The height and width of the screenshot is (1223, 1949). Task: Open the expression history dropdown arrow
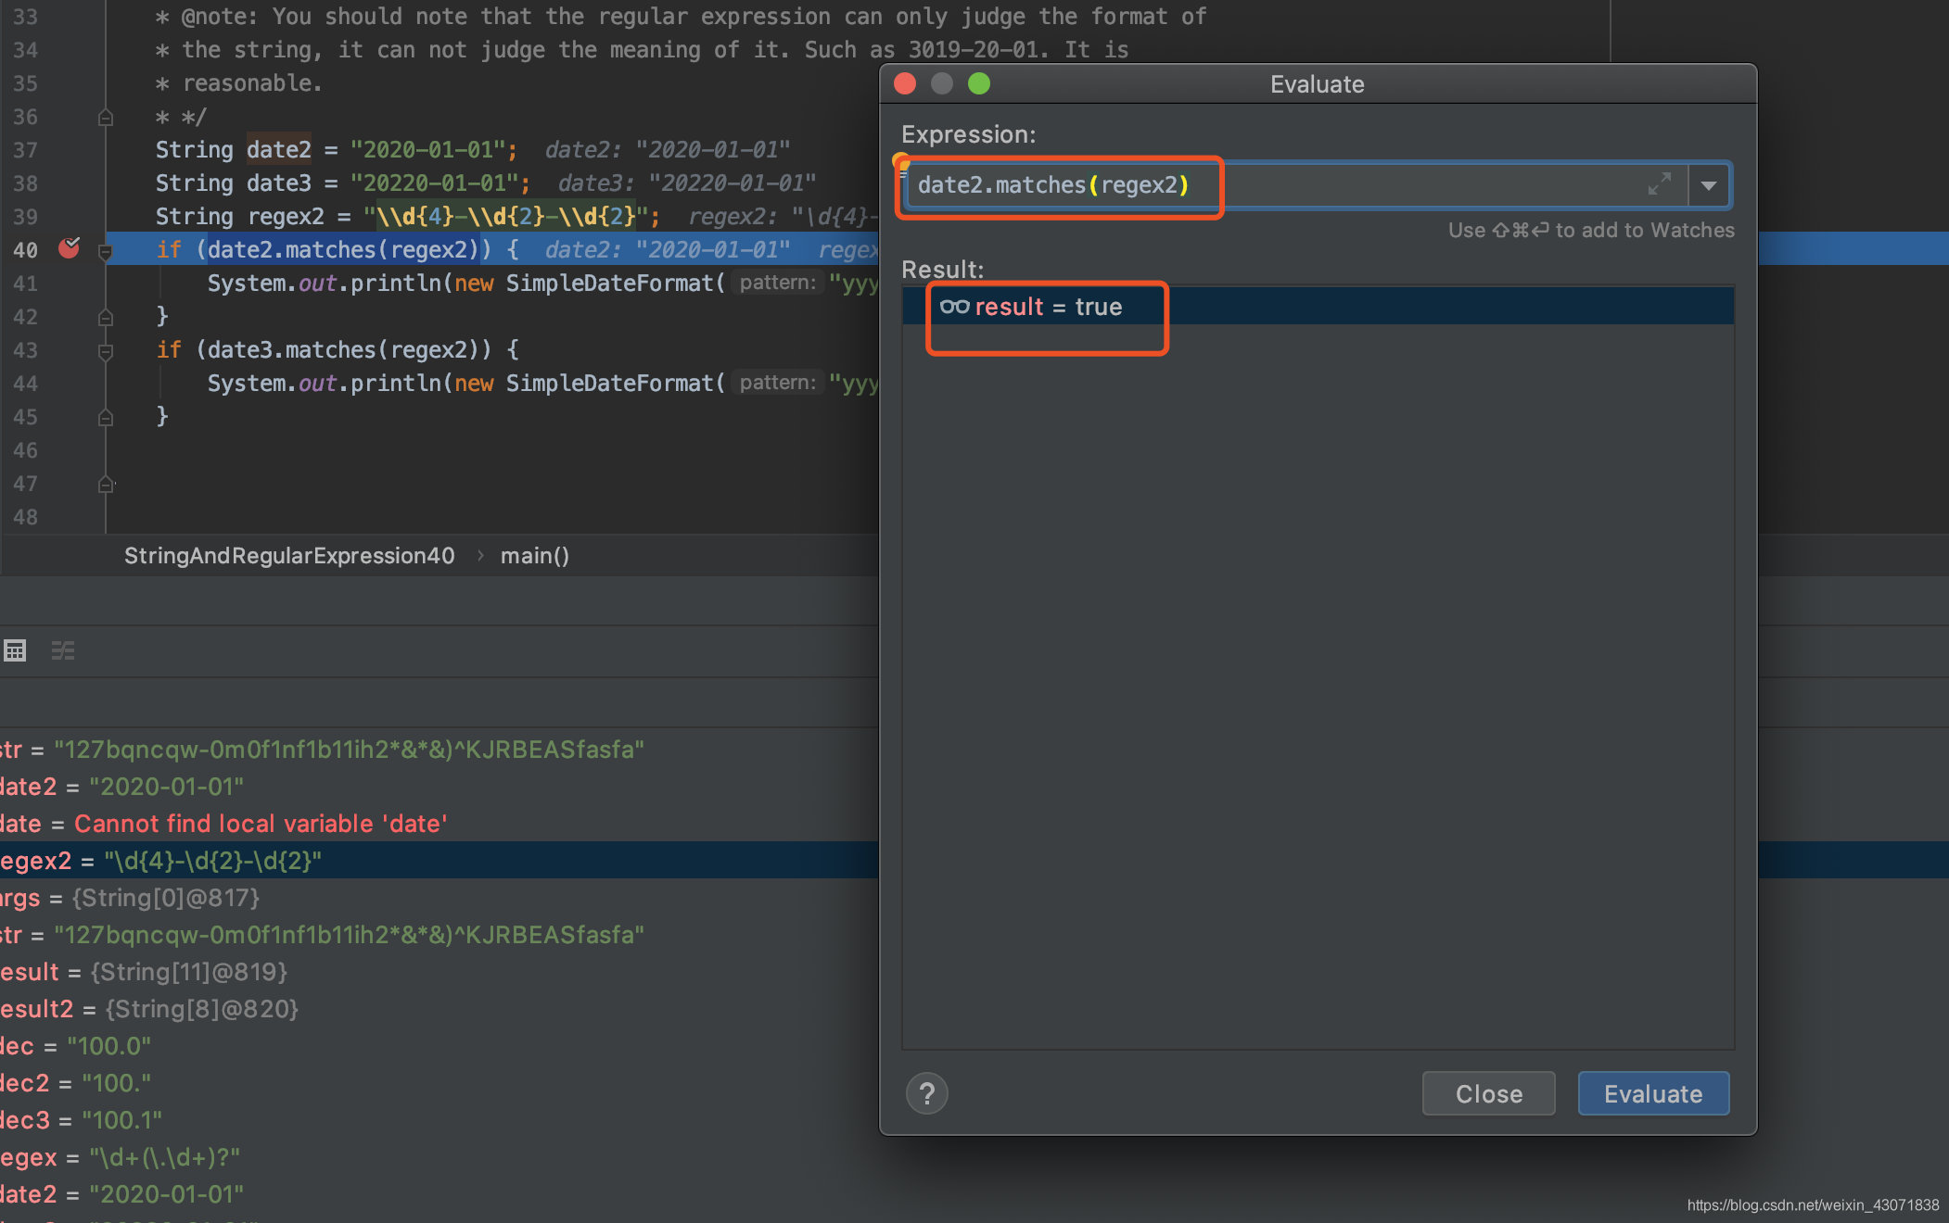(x=1708, y=185)
